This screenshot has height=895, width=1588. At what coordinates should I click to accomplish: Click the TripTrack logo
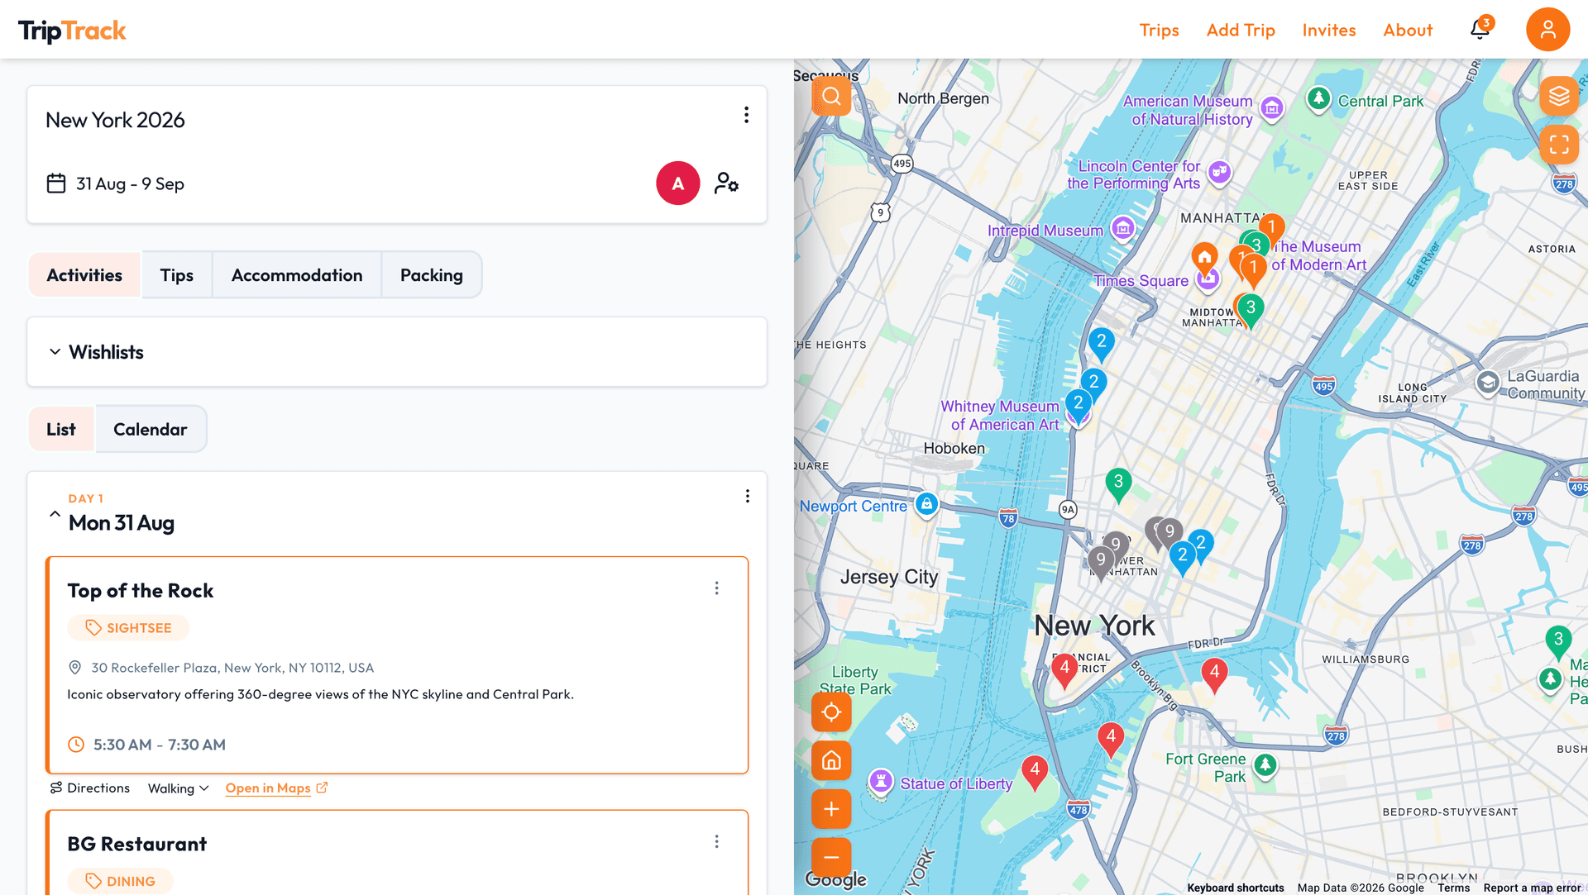pos(72,31)
